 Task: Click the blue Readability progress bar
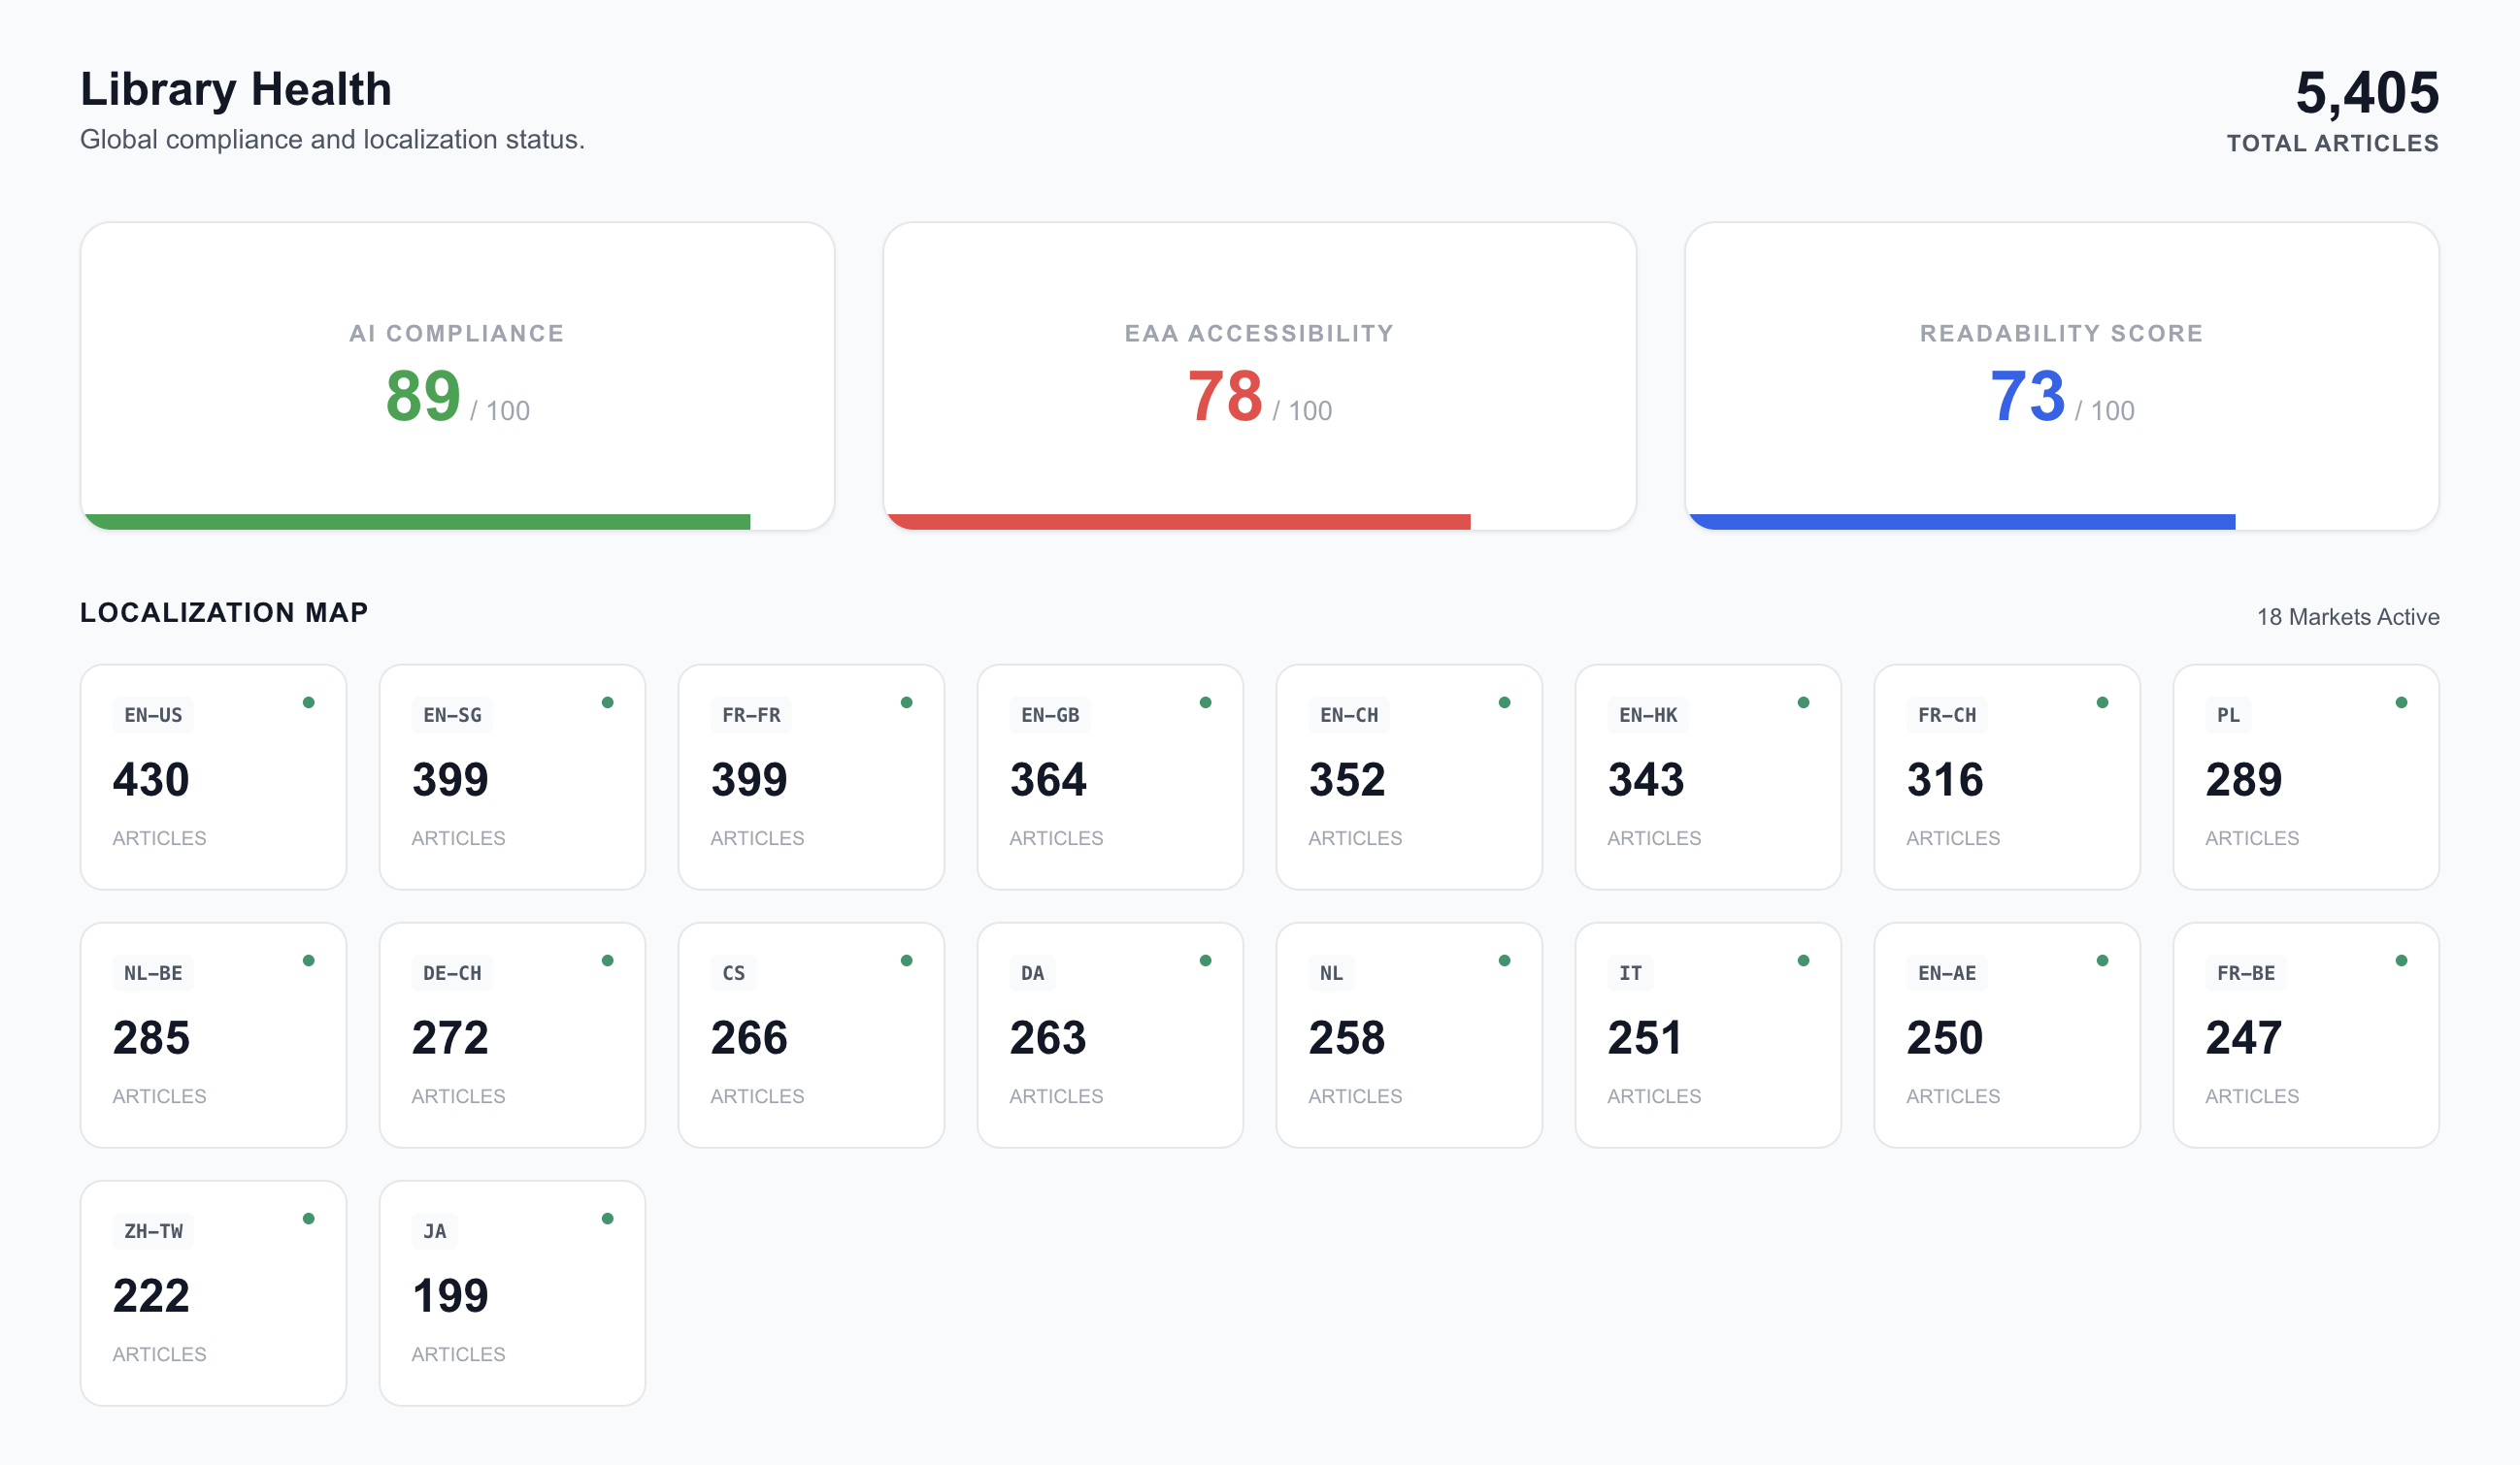point(1961,522)
